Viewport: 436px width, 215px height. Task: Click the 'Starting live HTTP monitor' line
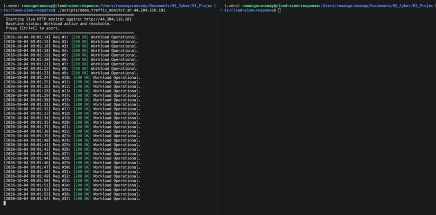[68, 19]
